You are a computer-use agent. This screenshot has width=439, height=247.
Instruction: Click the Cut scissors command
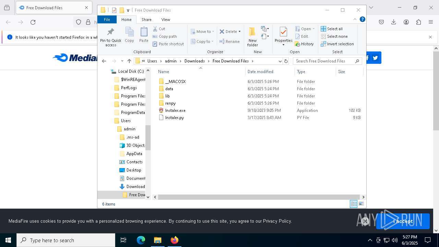(159, 29)
